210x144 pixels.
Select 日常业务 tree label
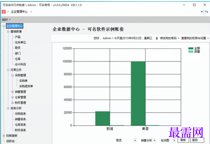coord(16,70)
